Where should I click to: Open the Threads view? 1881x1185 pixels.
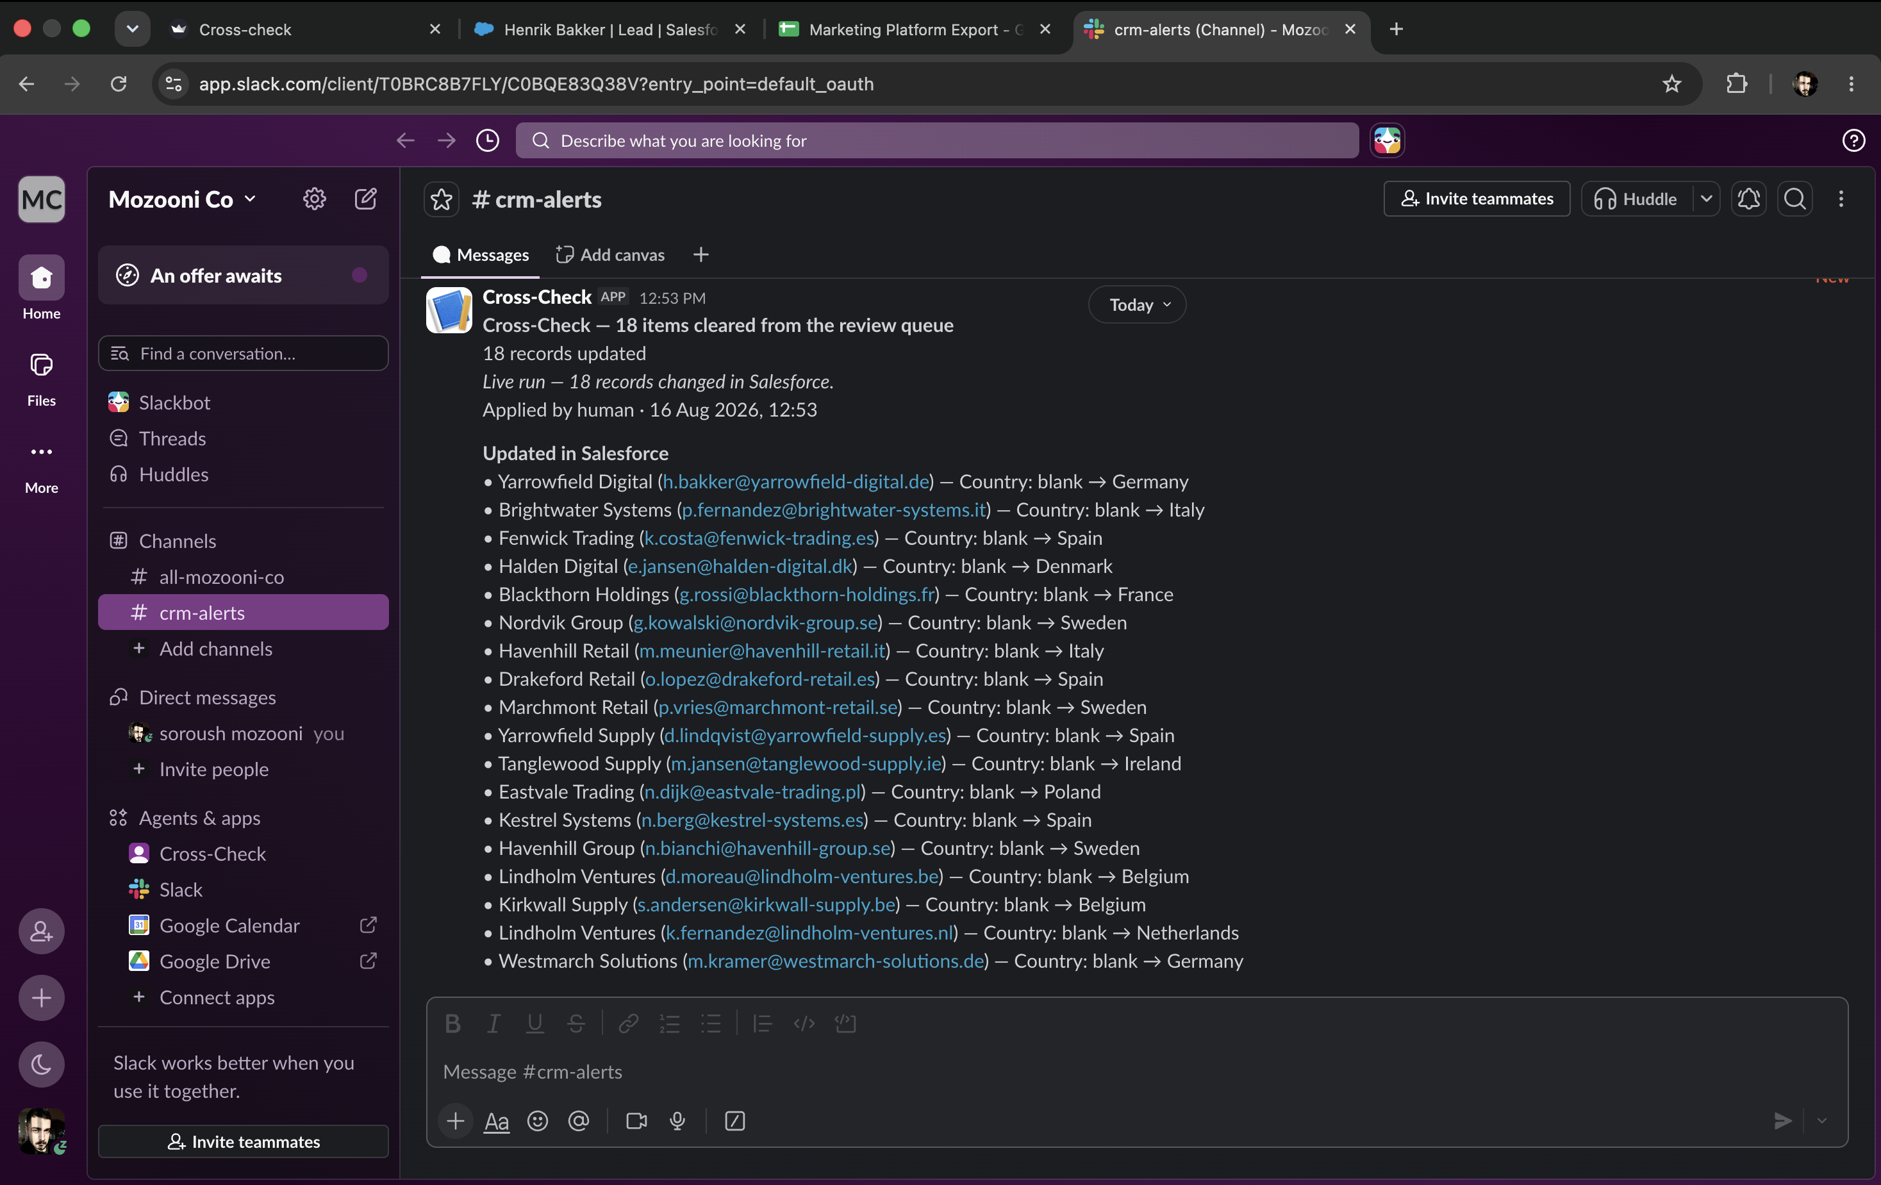click(x=243, y=438)
